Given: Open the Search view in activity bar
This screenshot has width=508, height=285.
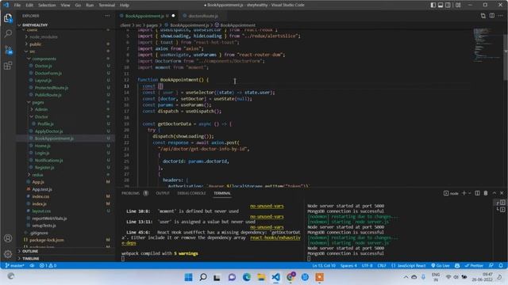Looking at the screenshot, I should 8,33.
